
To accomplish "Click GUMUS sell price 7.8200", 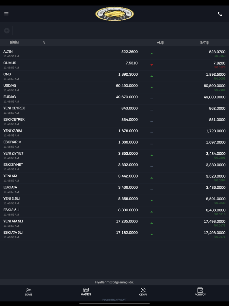I will (219, 63).
